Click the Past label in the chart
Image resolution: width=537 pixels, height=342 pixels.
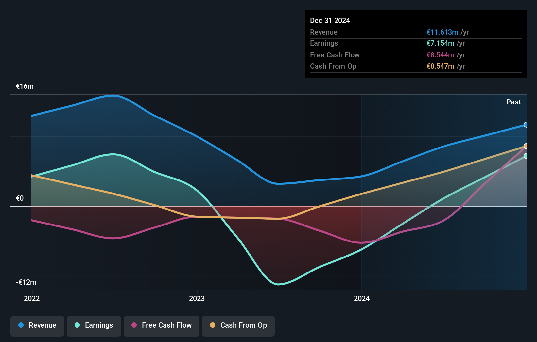513,102
